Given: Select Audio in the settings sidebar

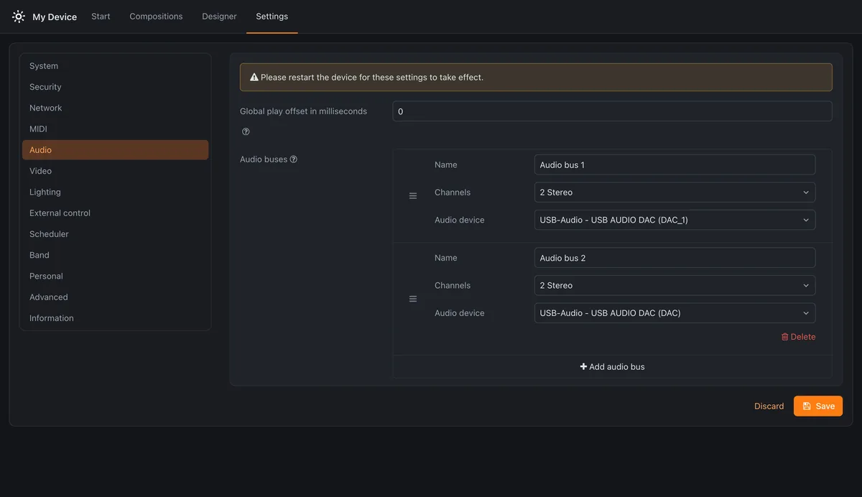Looking at the screenshot, I should 116,150.
